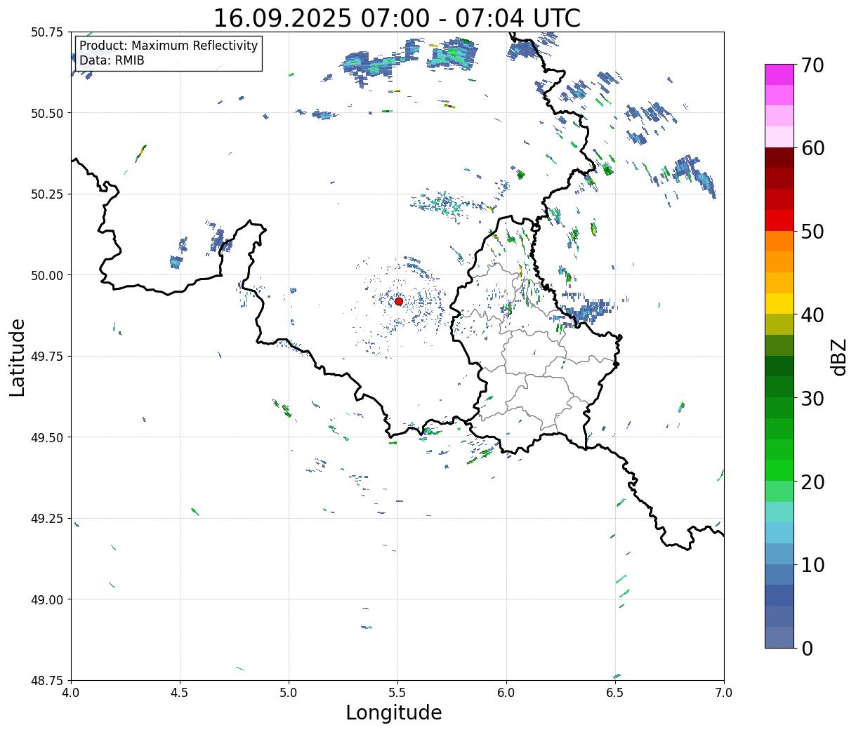Viewport: 856px width, 730px height.
Task: Pick the bright magenta top colorbar segment
Action: click(779, 74)
